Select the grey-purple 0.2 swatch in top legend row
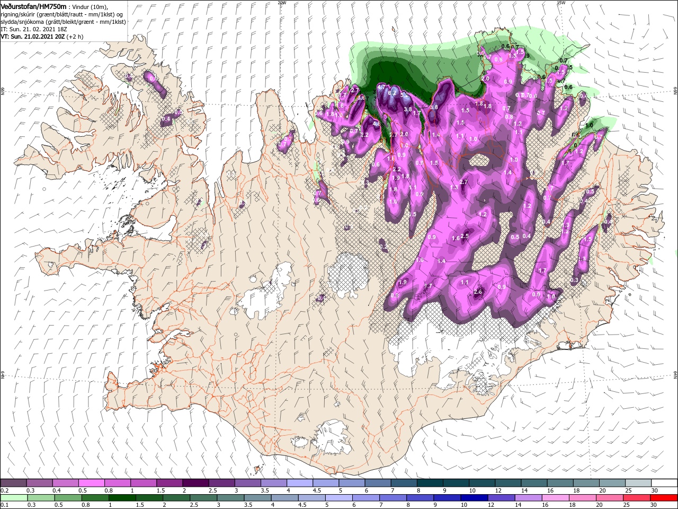The height and width of the screenshot is (509, 678). [13, 483]
